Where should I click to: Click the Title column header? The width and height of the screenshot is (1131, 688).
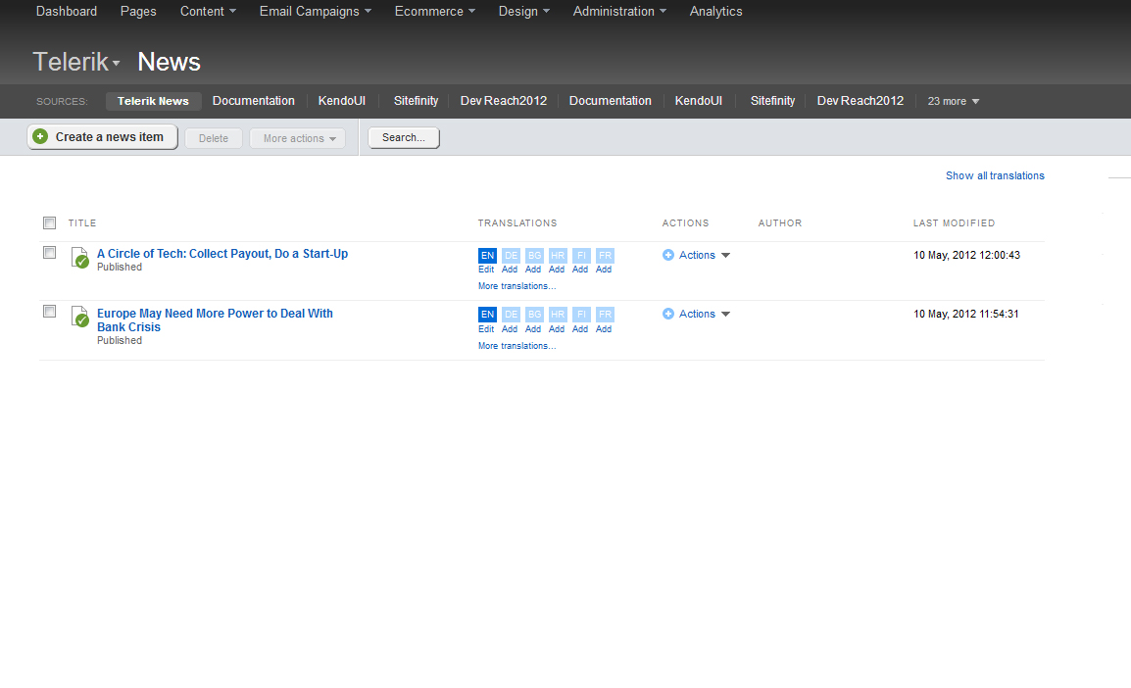pyautogui.click(x=82, y=223)
